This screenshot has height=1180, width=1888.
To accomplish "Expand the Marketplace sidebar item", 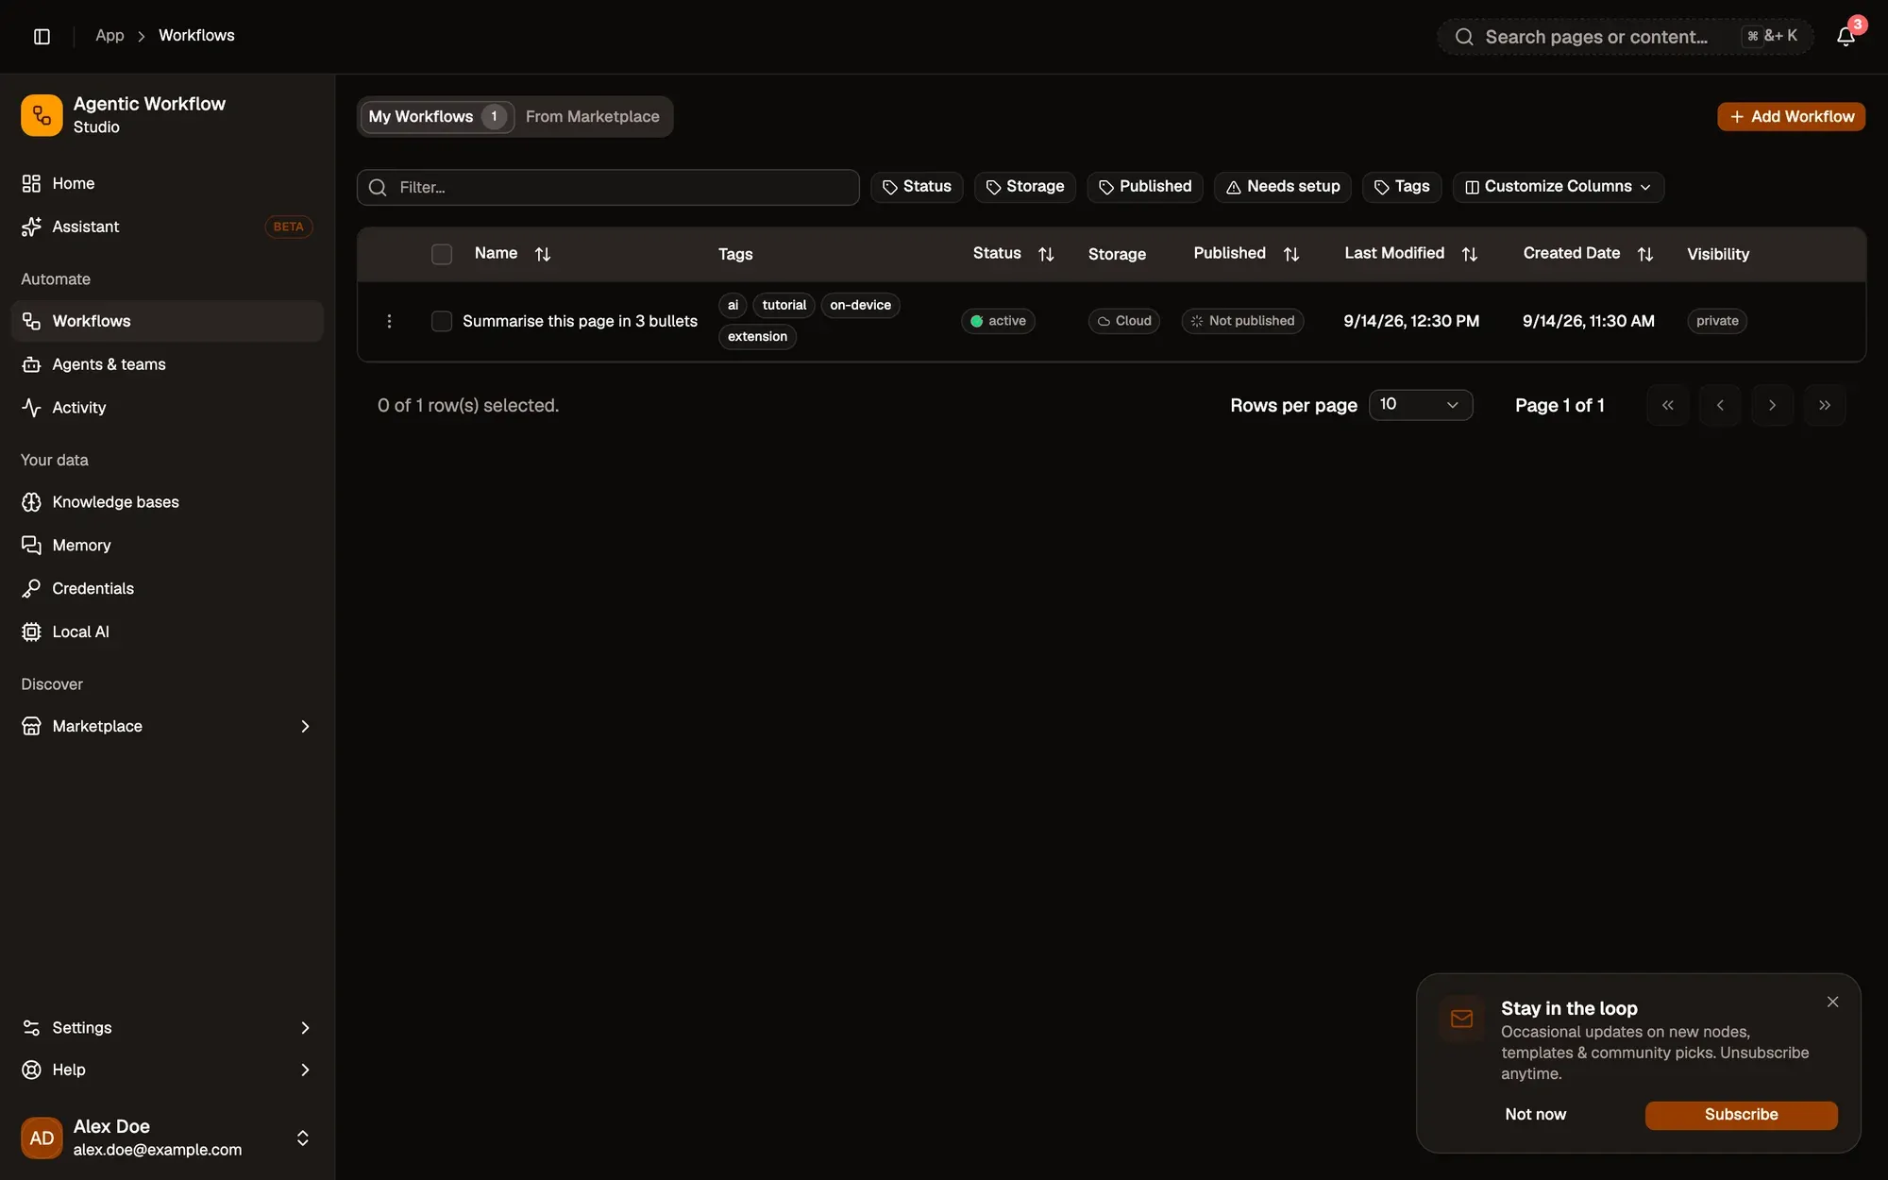I will click(167, 726).
